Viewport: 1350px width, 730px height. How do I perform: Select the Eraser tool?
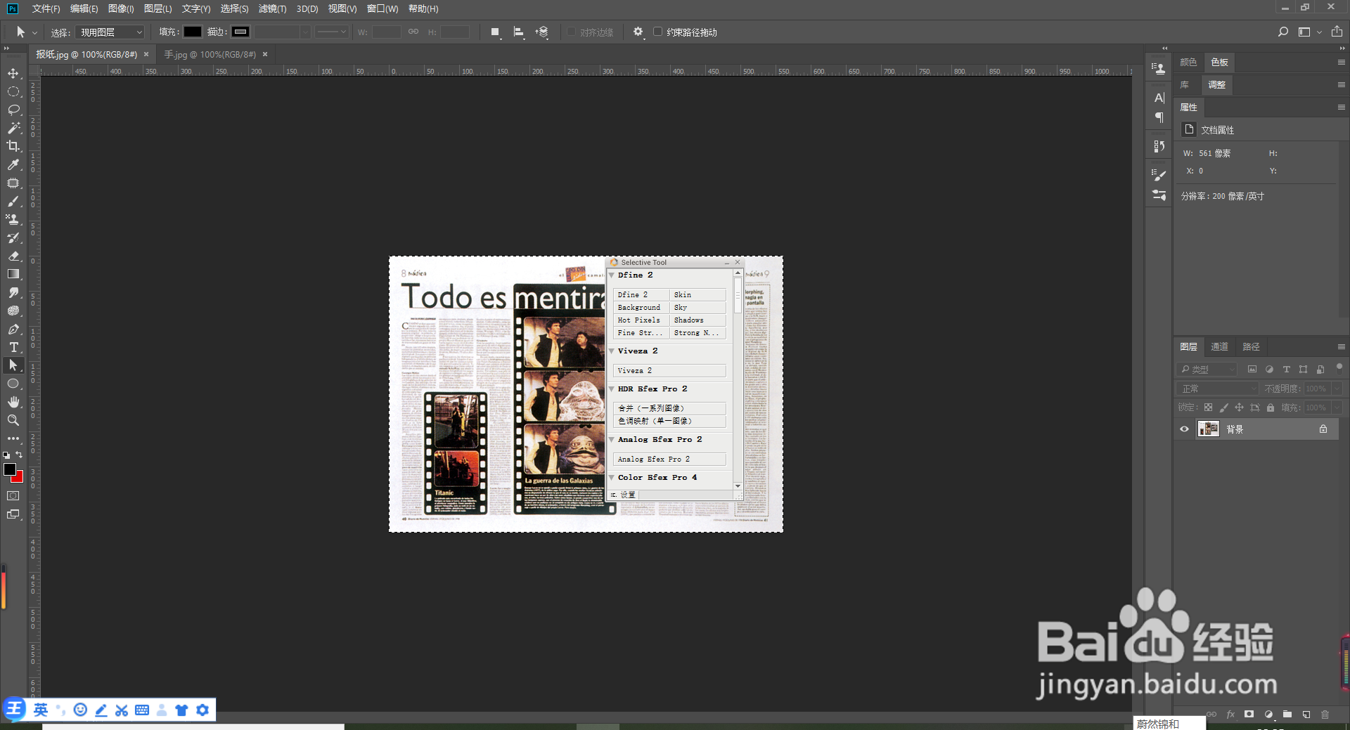13,256
